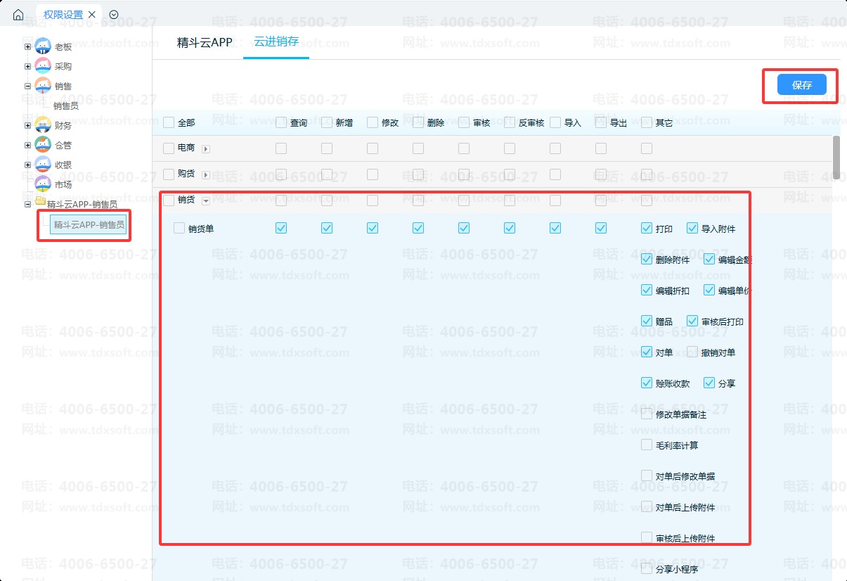Select the 收银 role avatar icon
Viewport: 847px width, 581px height.
43,165
